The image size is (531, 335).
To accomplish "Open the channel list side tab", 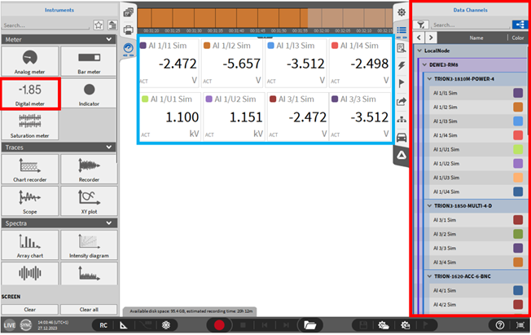I will click(402, 30).
